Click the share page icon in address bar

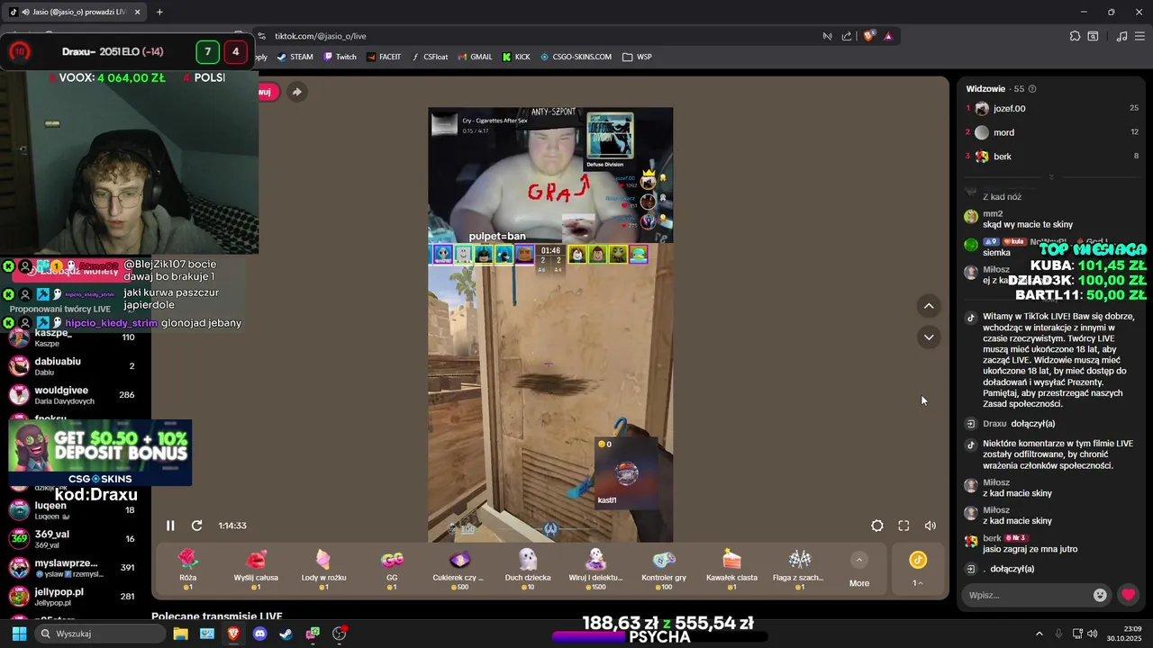(847, 36)
